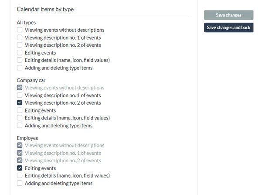This screenshot has width=268, height=195.
Task: Click the Save changes button
Action: (x=228, y=15)
